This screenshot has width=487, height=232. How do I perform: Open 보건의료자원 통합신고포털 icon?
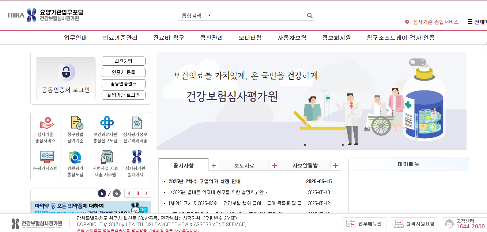point(105,130)
